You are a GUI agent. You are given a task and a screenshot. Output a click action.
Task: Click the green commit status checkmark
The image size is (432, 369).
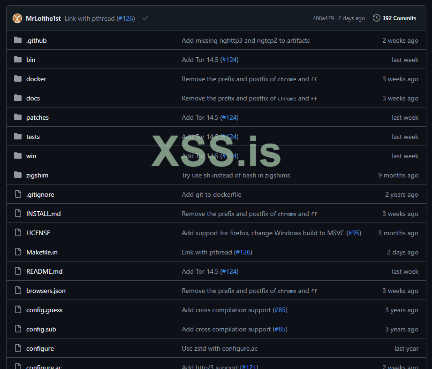pos(145,18)
